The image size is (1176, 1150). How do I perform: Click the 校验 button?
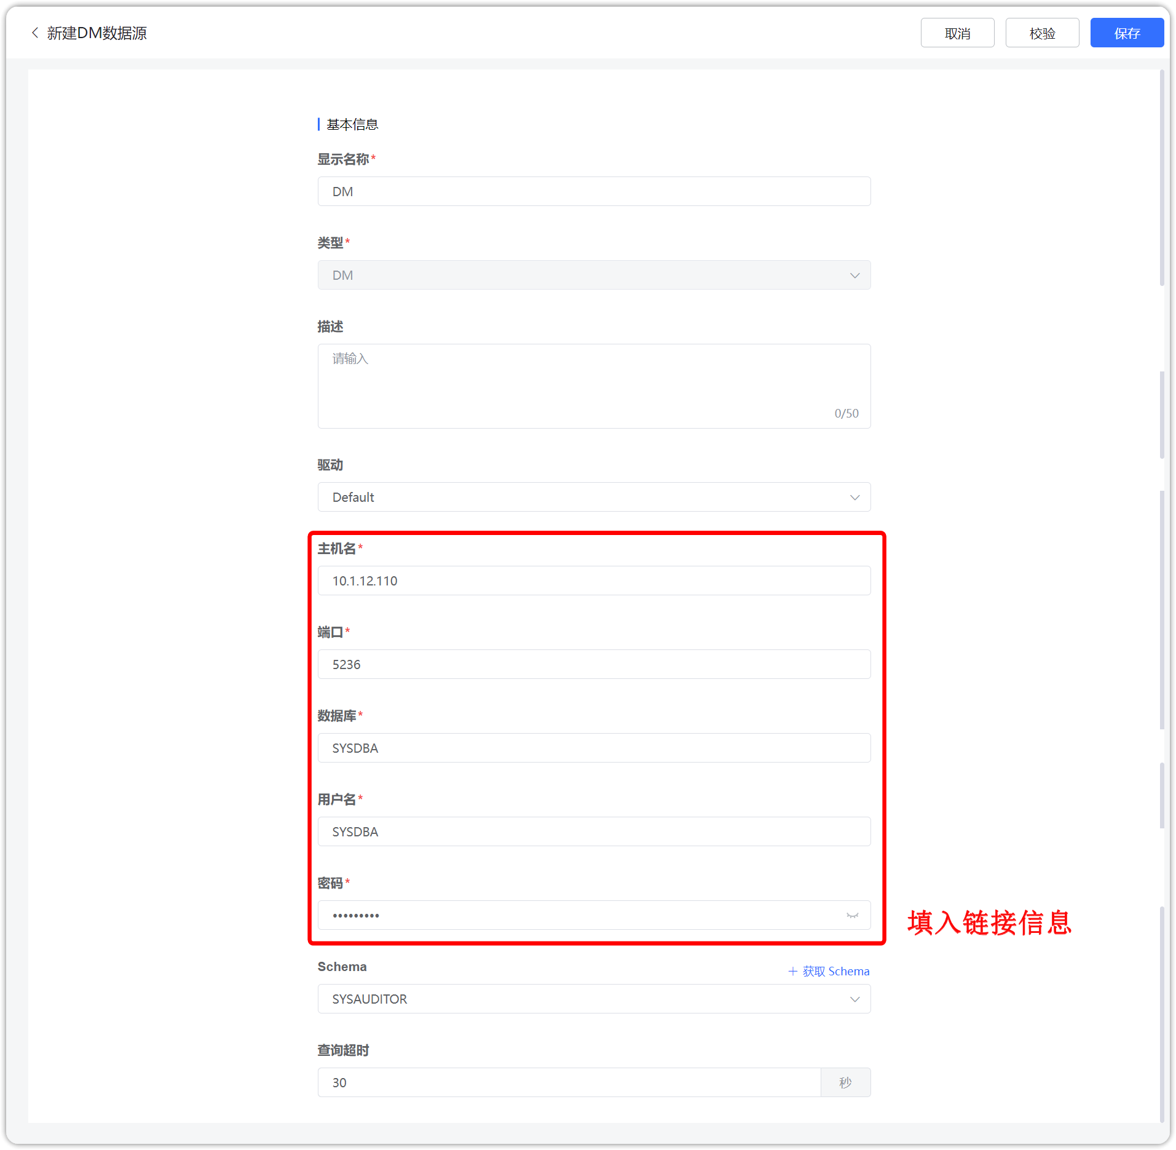click(1042, 33)
